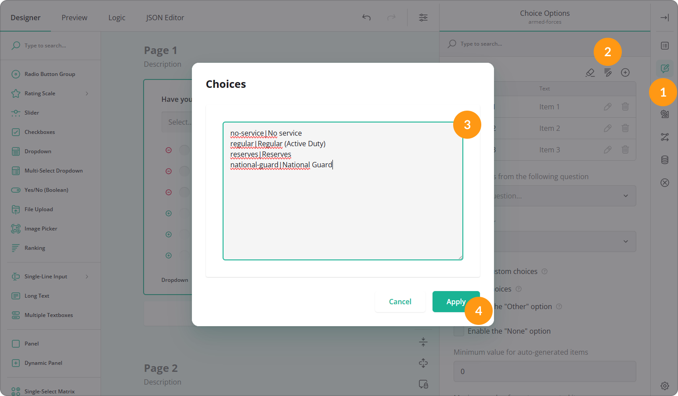The image size is (678, 396).
Task: Add a choice with the plus icon
Action: pyautogui.click(x=625, y=72)
